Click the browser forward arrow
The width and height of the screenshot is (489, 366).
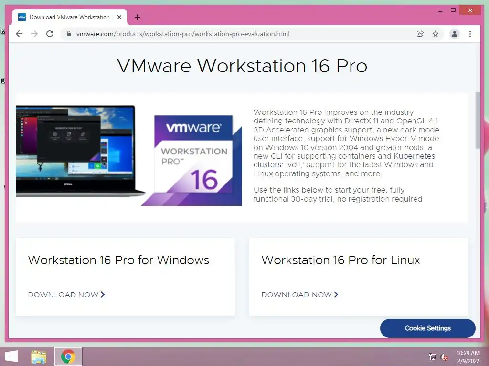pyautogui.click(x=34, y=34)
